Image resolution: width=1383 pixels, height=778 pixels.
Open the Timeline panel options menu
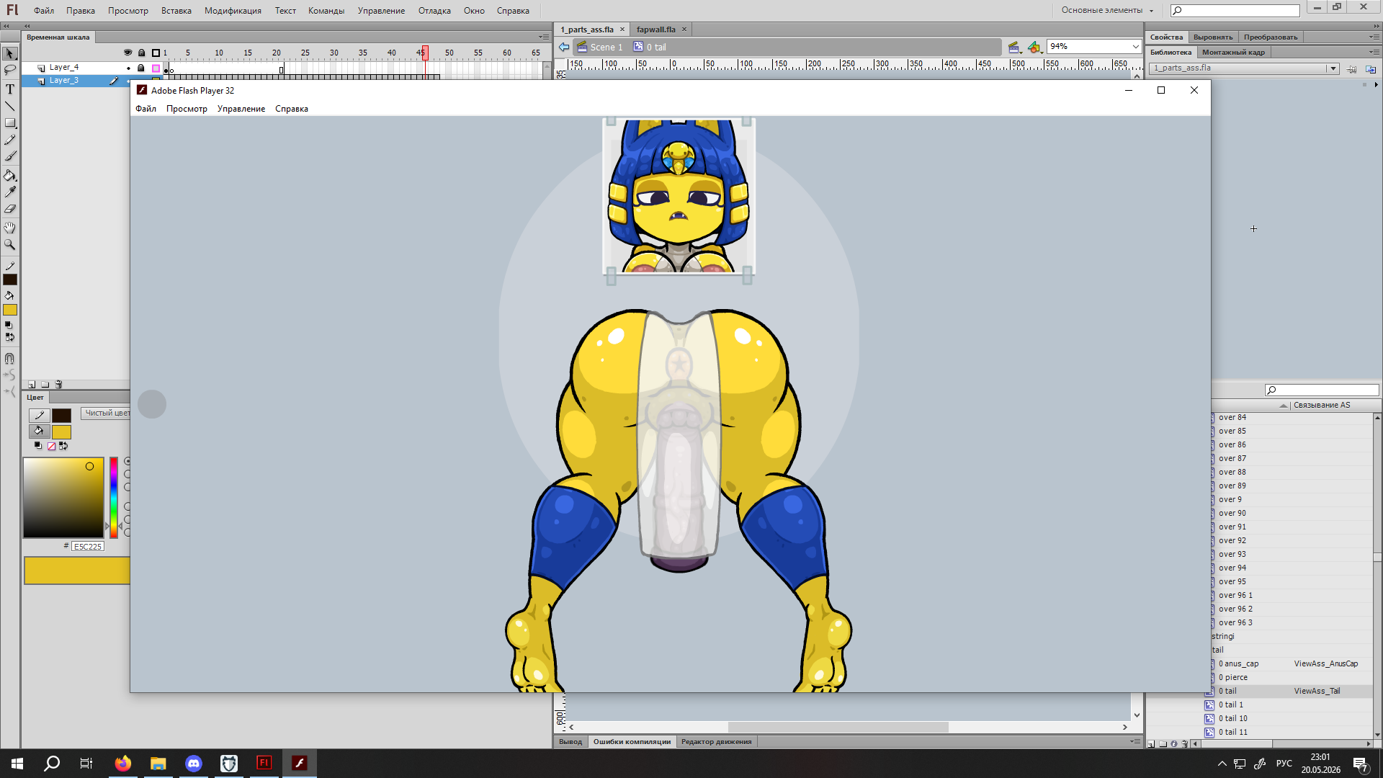point(544,37)
